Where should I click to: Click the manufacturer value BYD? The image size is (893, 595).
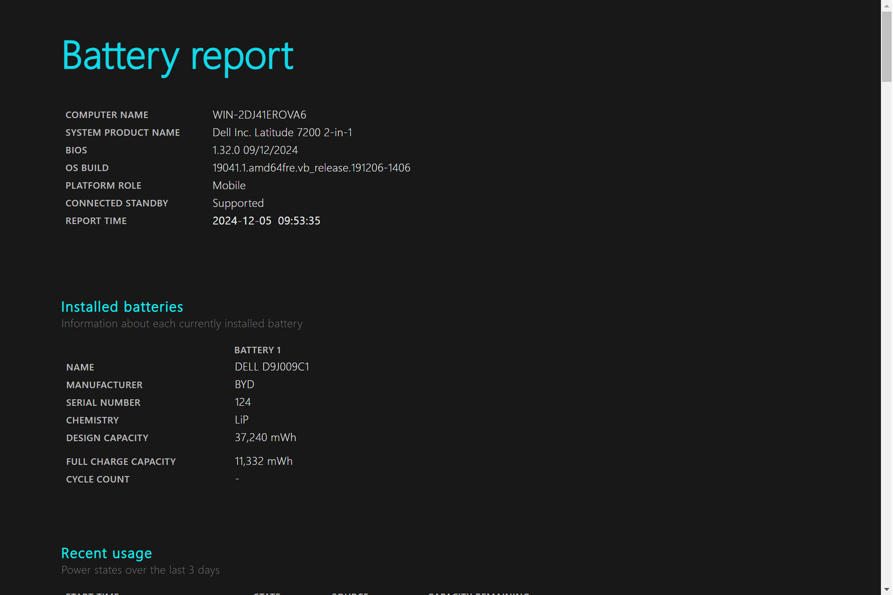click(244, 385)
